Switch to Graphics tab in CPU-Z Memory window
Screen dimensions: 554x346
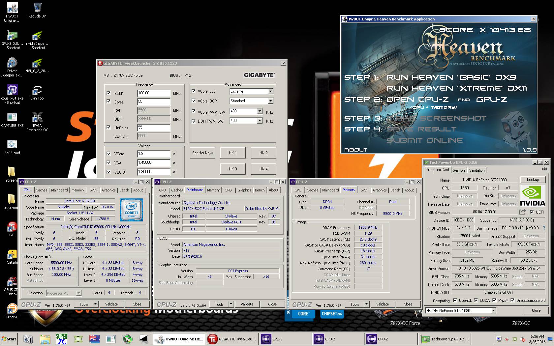click(380, 190)
